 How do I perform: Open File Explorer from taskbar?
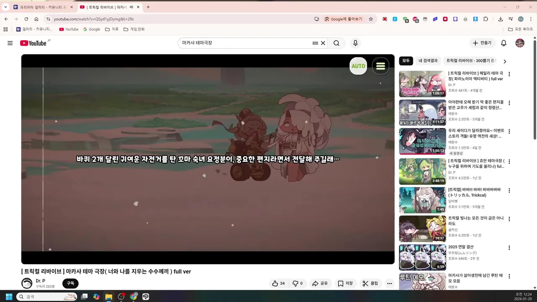109,297
